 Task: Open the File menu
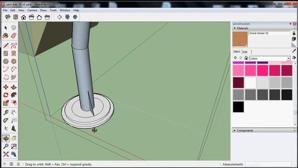pyautogui.click(x=5, y=10)
